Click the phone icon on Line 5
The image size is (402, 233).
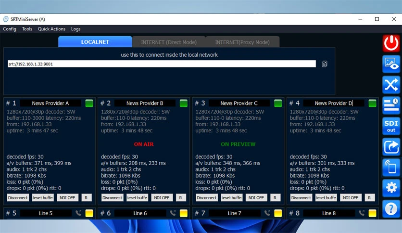78,213
